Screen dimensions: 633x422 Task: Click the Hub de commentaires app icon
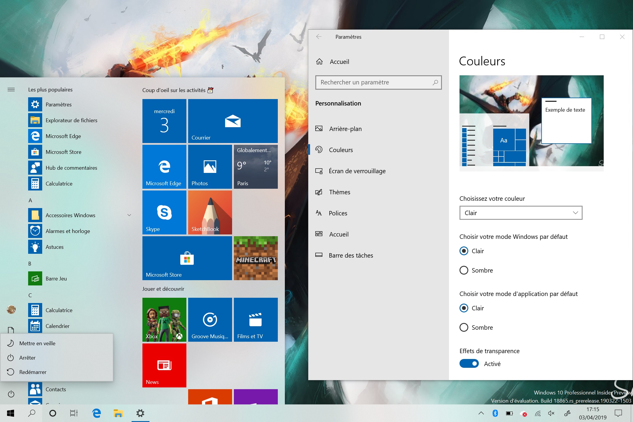point(35,168)
